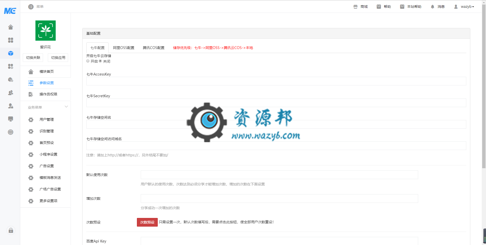Click the gear icon beside 模板消息发送

coord(31,178)
